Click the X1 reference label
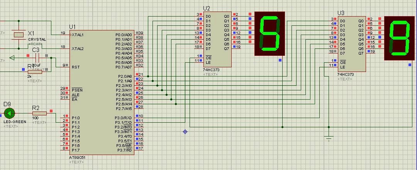 [x=31, y=33]
